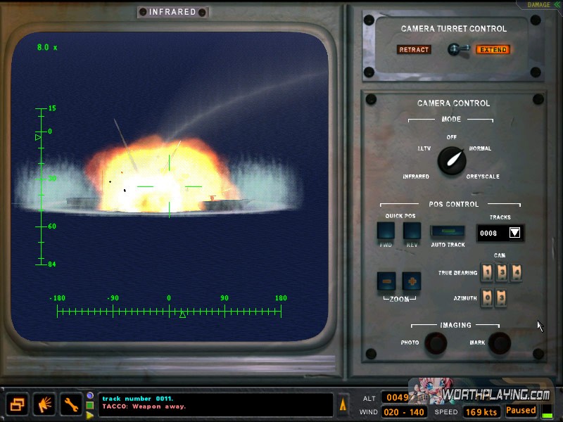Click the station-switch windows icon in the bottom bar

coord(18,404)
